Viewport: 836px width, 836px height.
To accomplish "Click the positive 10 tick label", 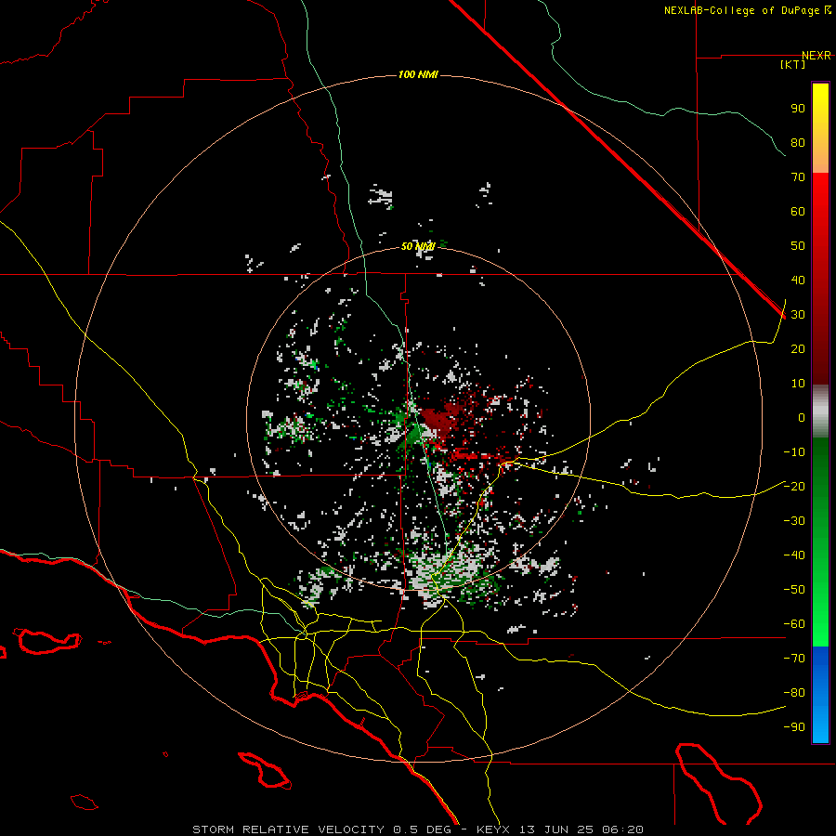I will click(798, 384).
